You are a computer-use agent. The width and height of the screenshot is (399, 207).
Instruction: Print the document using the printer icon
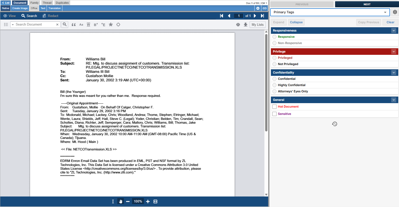[x=238, y=25]
